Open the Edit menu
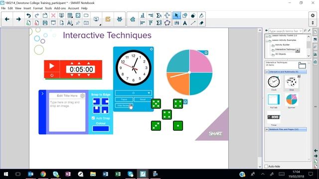 click(x=10, y=8)
